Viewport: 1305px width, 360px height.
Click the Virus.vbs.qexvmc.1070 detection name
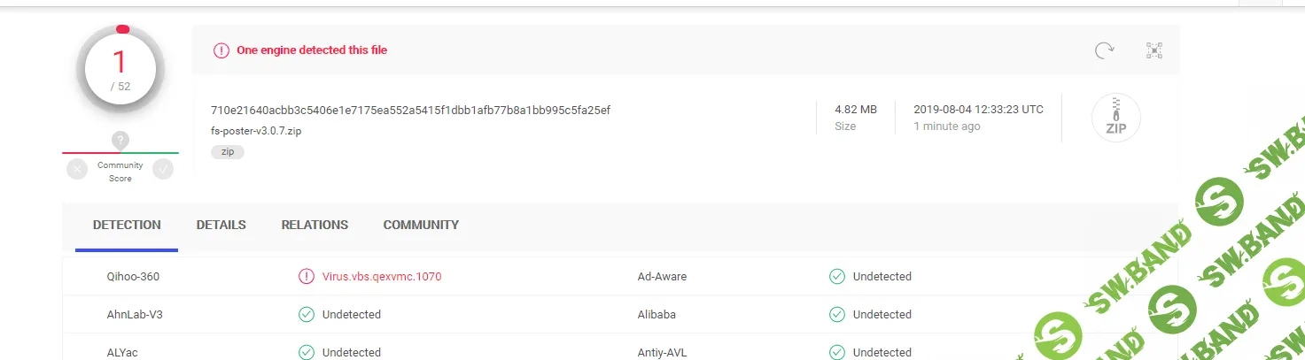point(382,276)
